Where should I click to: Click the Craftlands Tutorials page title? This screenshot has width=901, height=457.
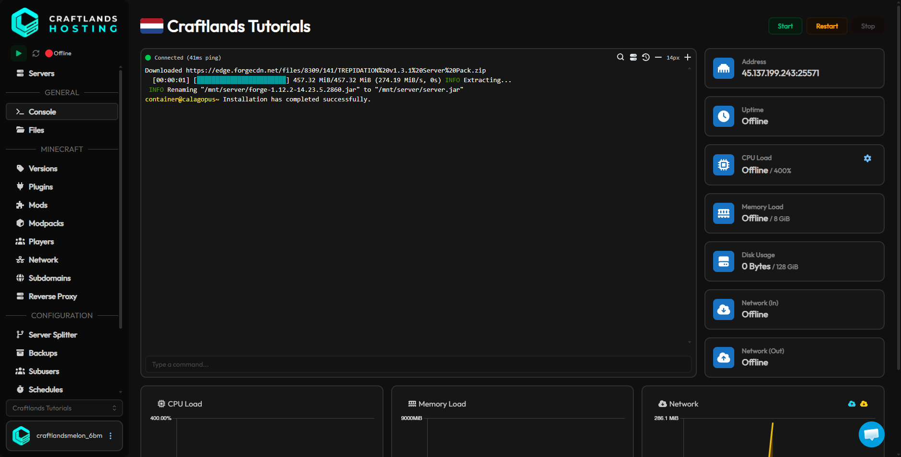click(239, 26)
